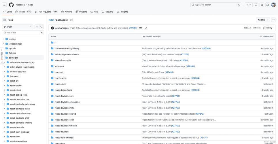The image size is (278, 144).
Task: Click the add file plus icon in sidebar
Action: (37, 27)
